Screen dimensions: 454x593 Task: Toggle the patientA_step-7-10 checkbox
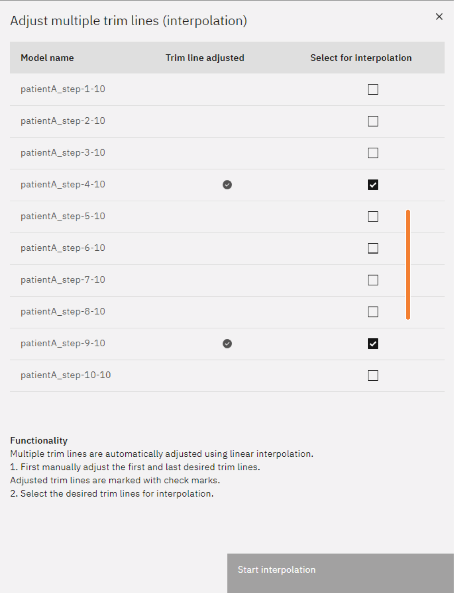373,280
